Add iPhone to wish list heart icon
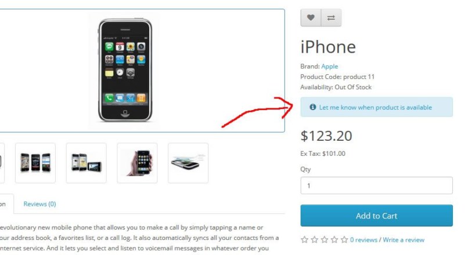Viewport: 468px width, 255px height. (311, 18)
